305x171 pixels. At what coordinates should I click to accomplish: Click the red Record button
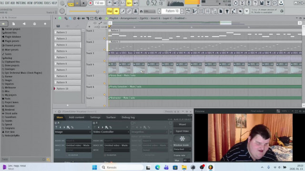[90, 3]
